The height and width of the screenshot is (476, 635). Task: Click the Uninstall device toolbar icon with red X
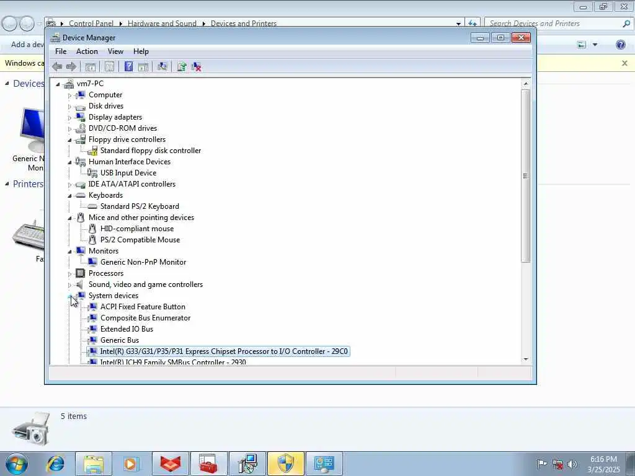(197, 67)
